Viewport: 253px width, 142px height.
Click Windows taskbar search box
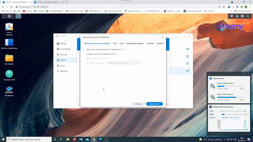pyautogui.click(x=29, y=139)
